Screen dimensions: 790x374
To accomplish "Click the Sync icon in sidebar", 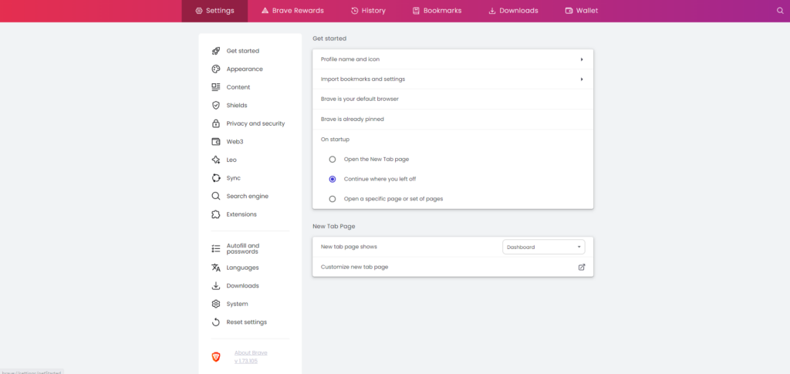I will (216, 178).
